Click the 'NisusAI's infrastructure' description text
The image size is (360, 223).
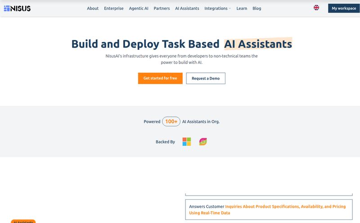coord(182,59)
